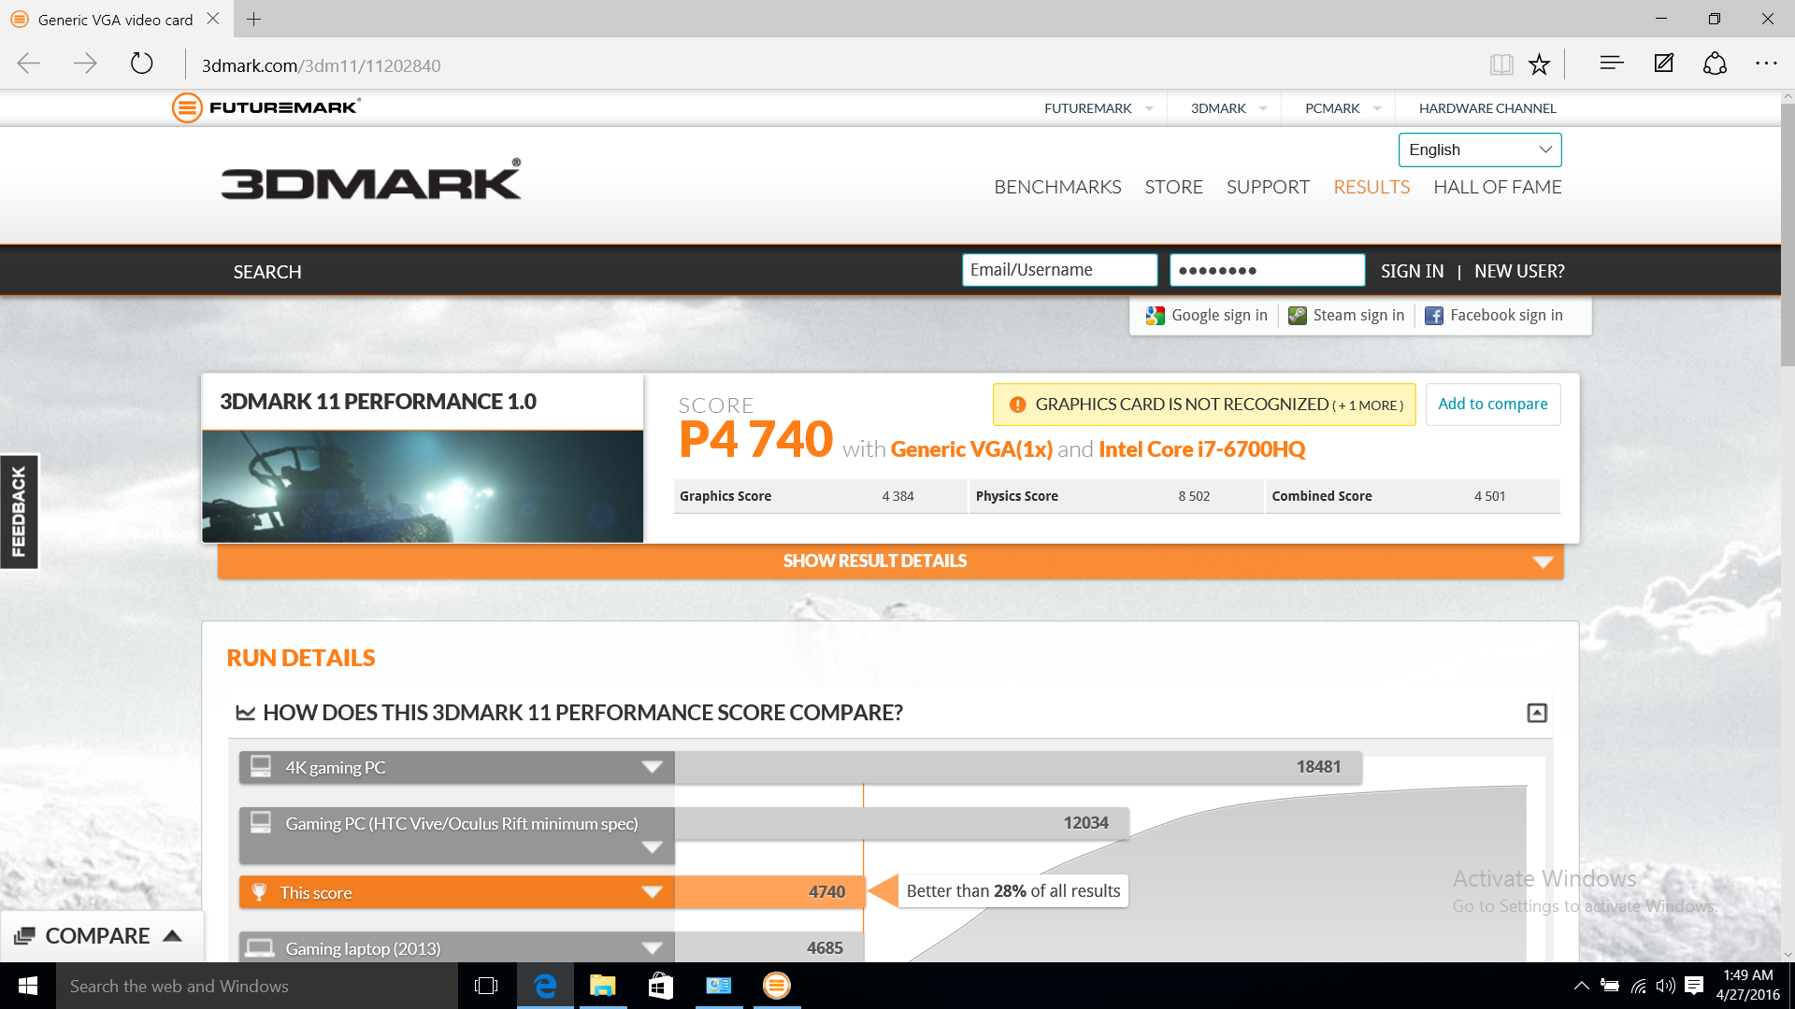Open the Generic VGA(1x) link
1795x1009 pixels.
click(x=971, y=449)
